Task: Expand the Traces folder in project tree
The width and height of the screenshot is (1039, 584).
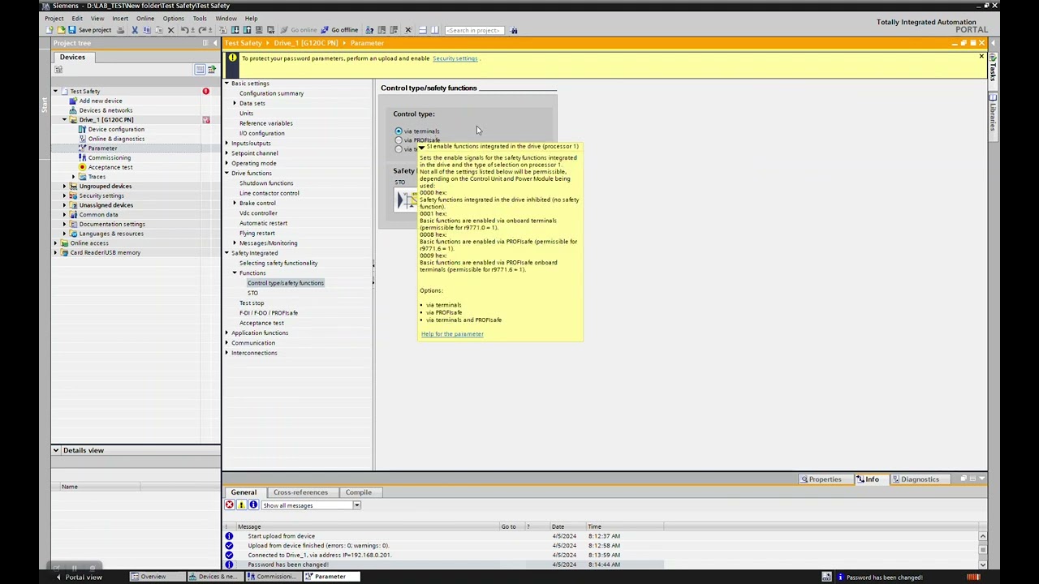Action: pos(73,177)
